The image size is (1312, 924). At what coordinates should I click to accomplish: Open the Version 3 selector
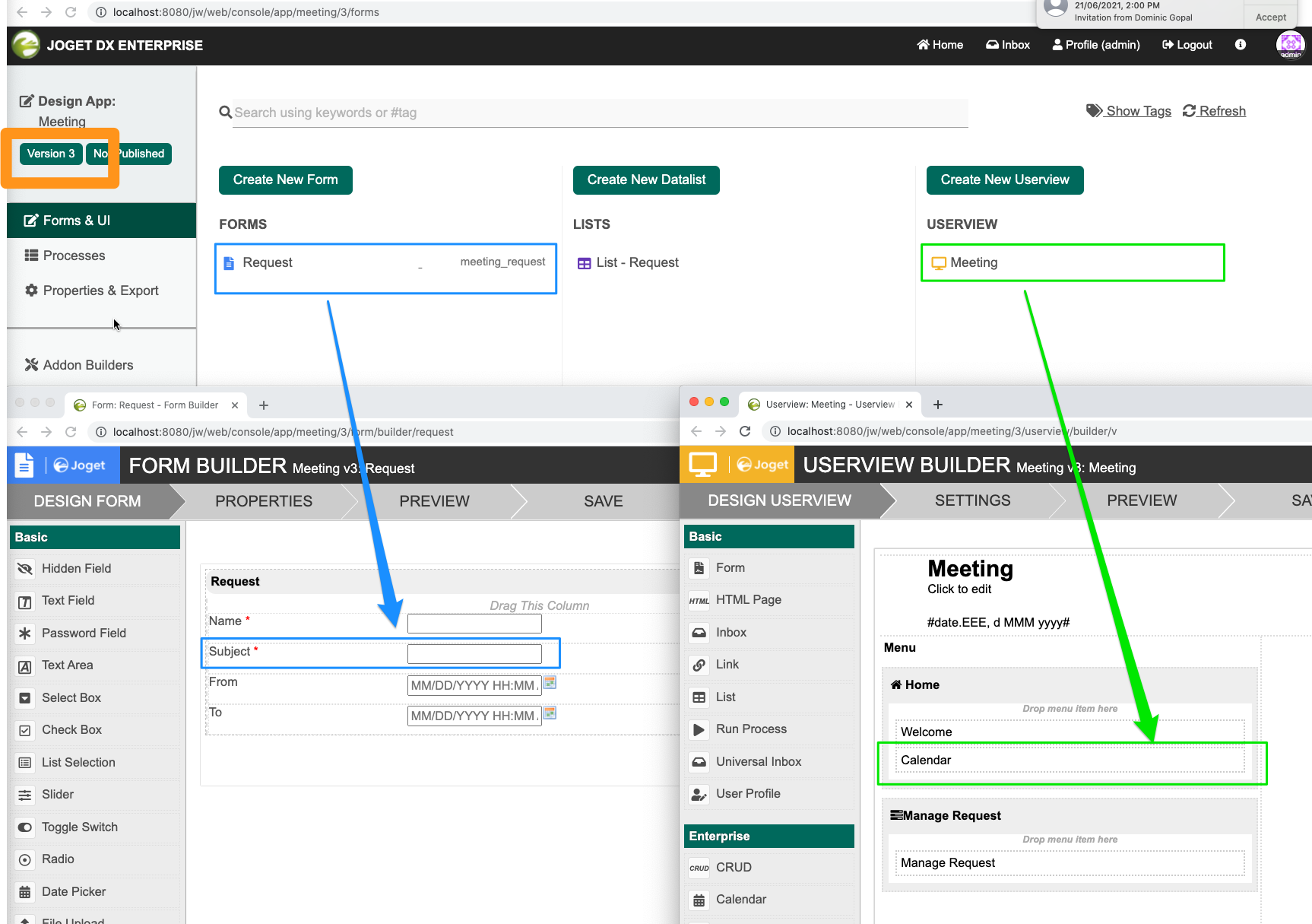51,154
